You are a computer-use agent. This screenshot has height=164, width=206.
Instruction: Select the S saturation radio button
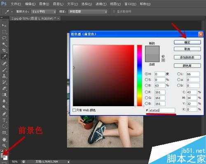pyautogui.click(x=146, y=80)
